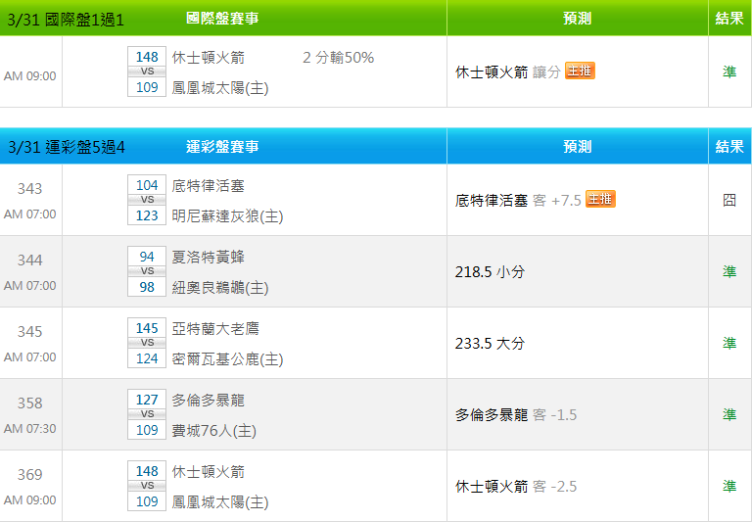Click team name 多倫多暴龍 in game 358
Screen dimensions: 752x522
209,401
